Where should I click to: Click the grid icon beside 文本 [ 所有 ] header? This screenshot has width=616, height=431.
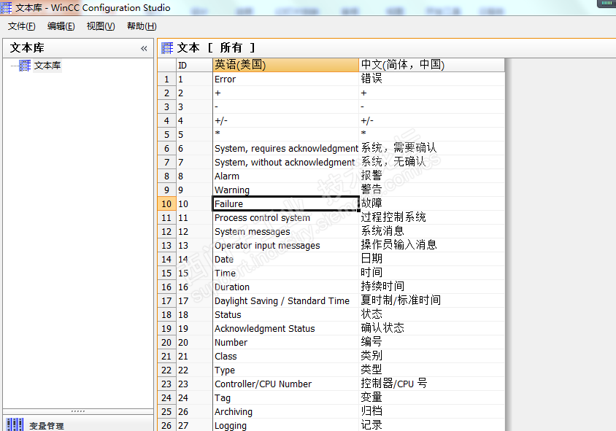(167, 48)
